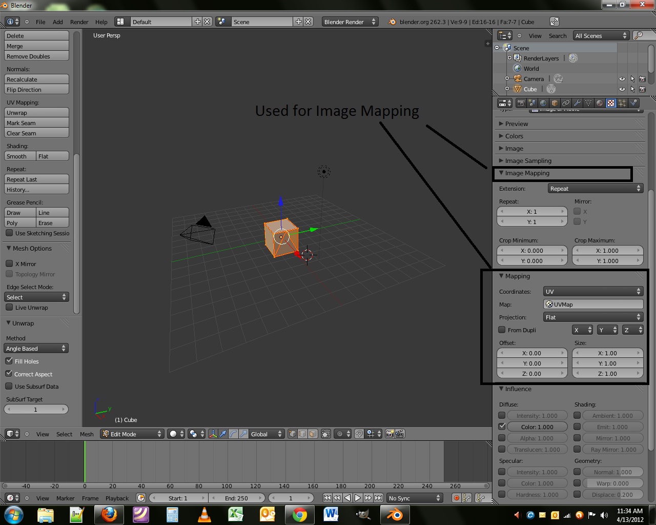This screenshot has height=525, width=656.
Task: Click the Remove Doubles button
Action: click(36, 56)
